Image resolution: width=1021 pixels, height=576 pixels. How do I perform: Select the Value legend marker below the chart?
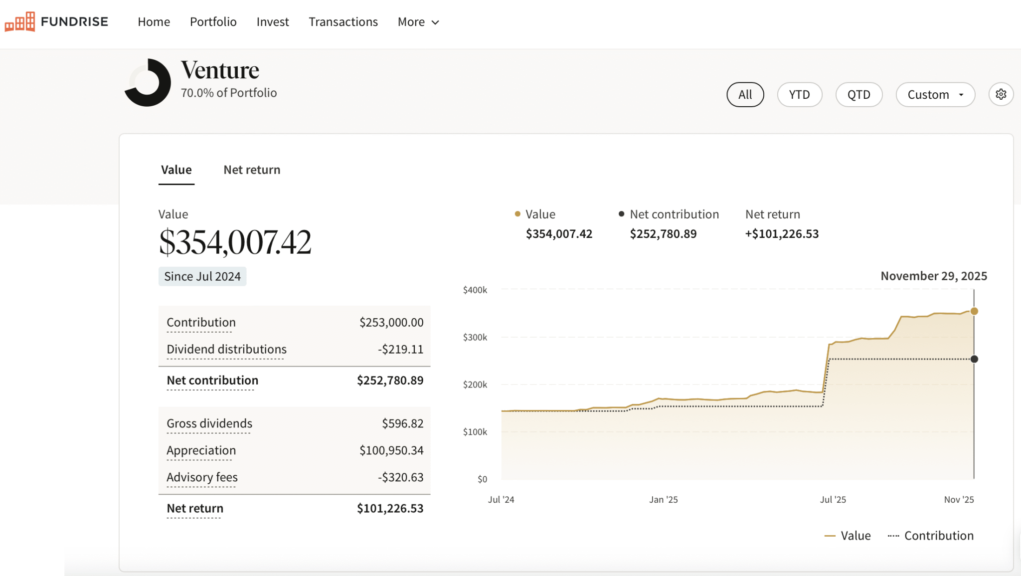[831, 536]
